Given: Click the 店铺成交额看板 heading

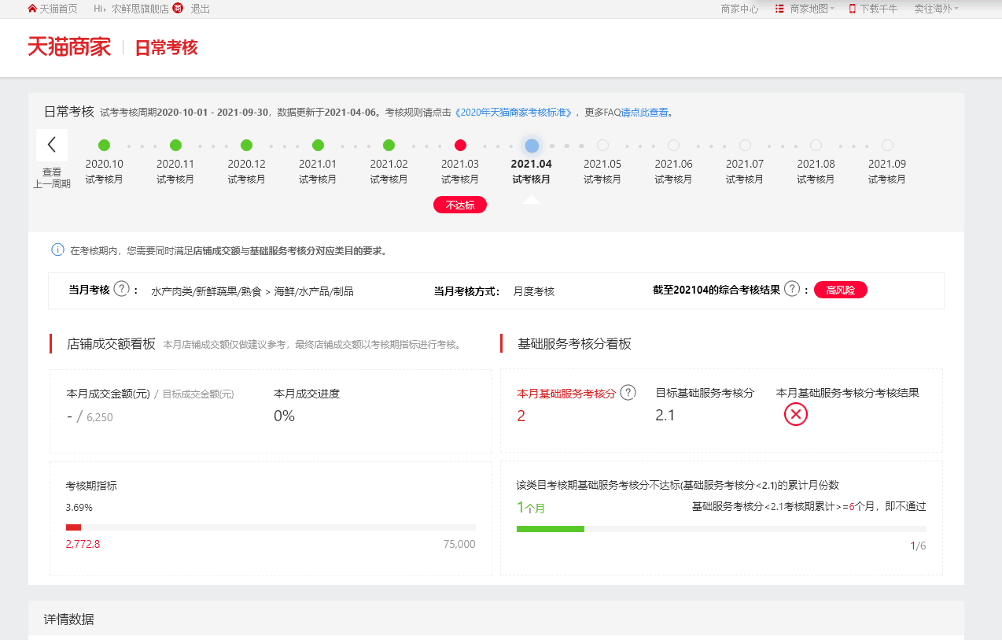Looking at the screenshot, I should [111, 344].
